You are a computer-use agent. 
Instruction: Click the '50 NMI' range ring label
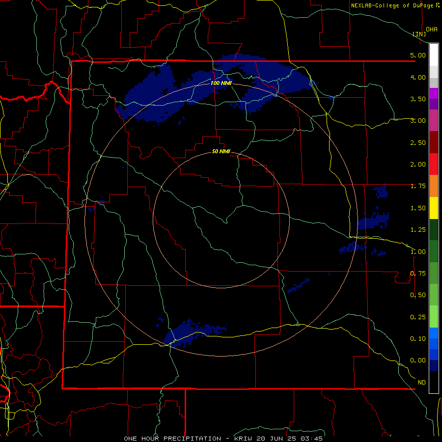(221, 151)
